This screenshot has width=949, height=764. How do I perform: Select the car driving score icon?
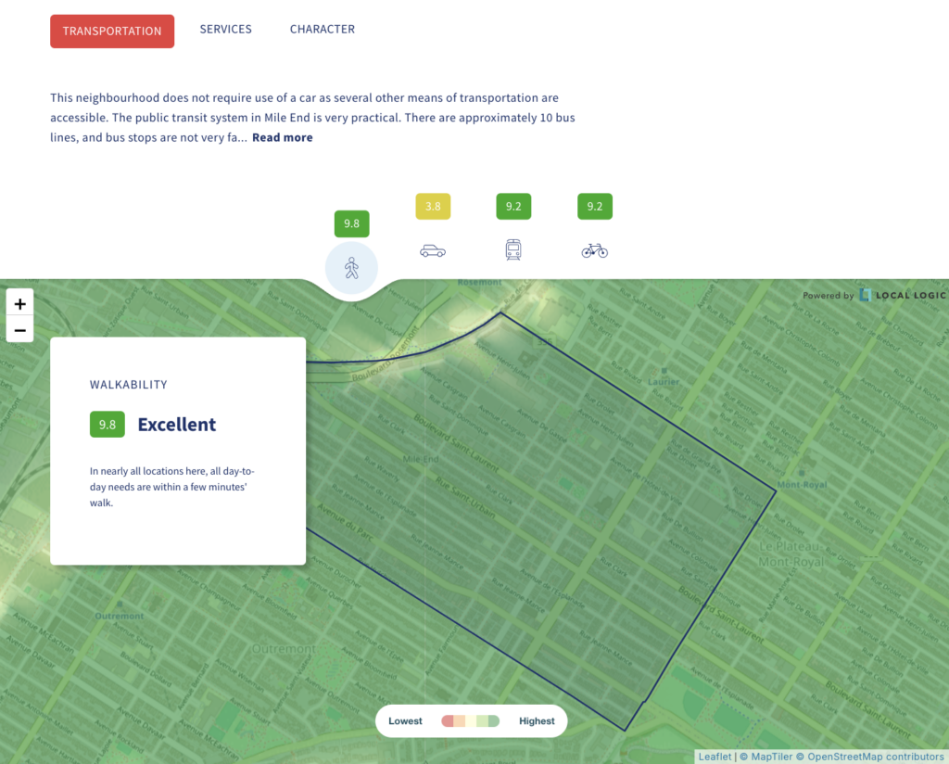(x=432, y=249)
